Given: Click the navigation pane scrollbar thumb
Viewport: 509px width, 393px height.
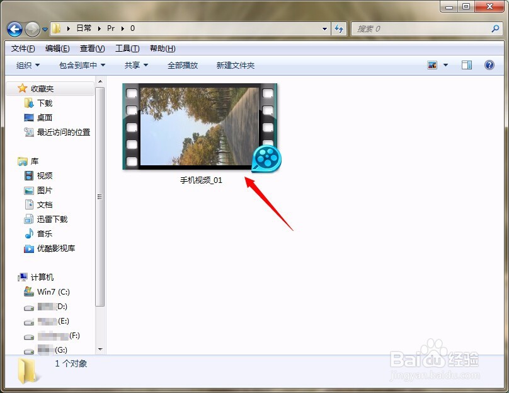Looking at the screenshot, I should pos(100,197).
